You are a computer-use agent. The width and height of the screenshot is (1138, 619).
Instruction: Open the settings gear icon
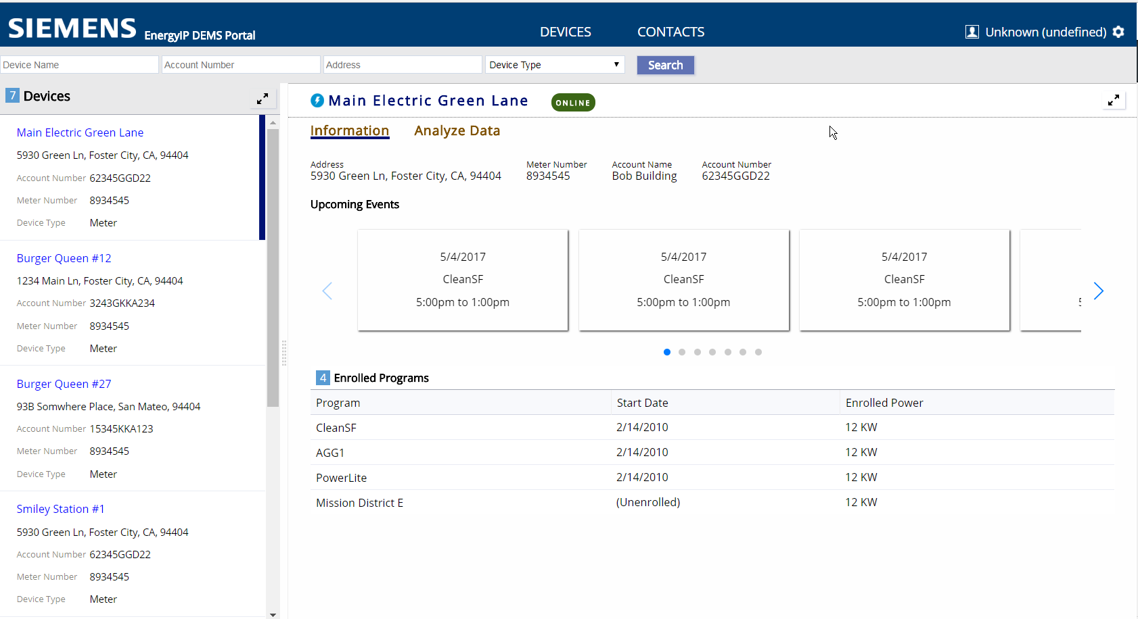pos(1118,32)
